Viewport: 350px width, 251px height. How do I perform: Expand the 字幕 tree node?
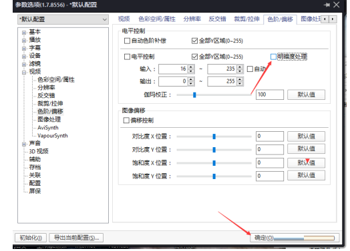click(24, 49)
